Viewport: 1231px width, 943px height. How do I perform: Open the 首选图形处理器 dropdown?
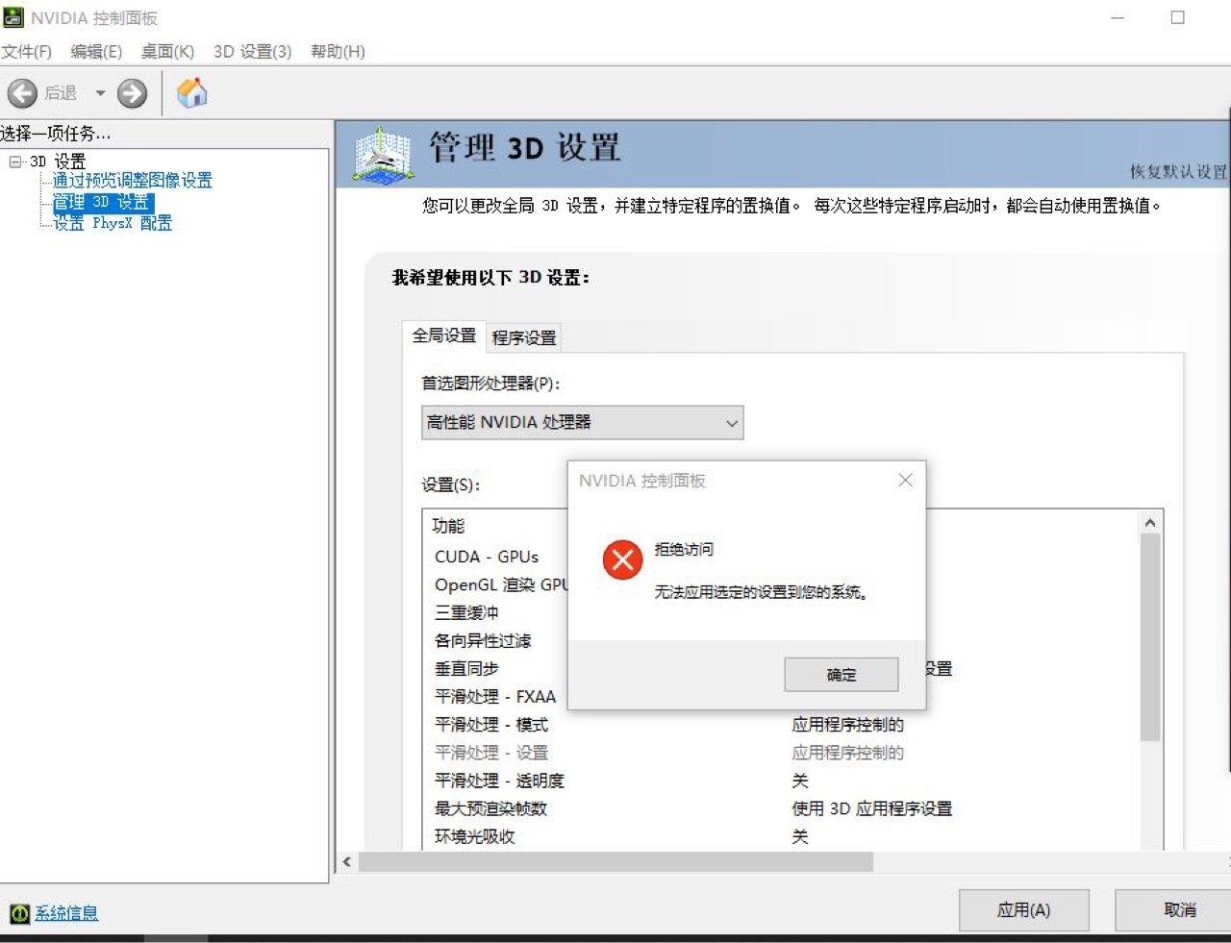coord(583,423)
